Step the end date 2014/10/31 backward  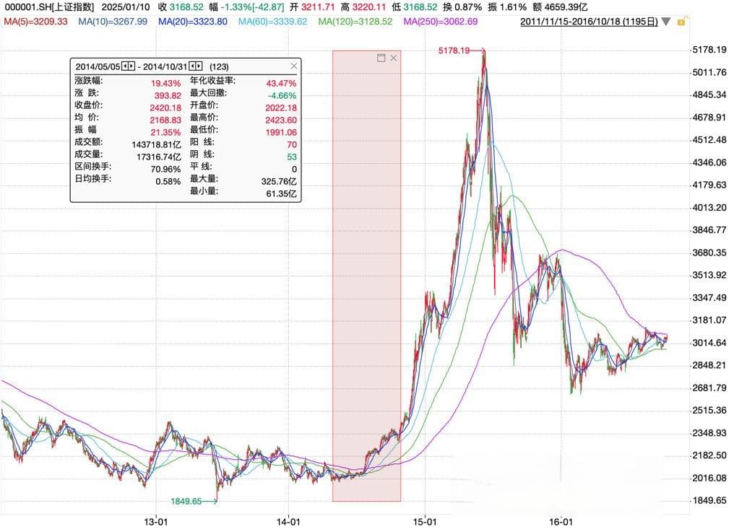(x=192, y=66)
